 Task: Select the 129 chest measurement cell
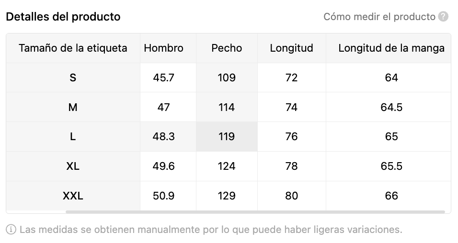(227, 196)
